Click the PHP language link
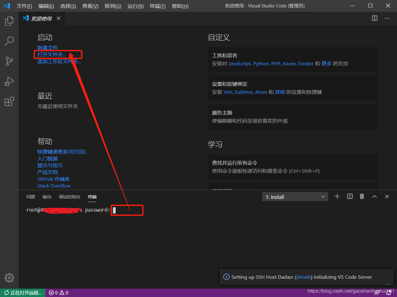 tap(276, 63)
